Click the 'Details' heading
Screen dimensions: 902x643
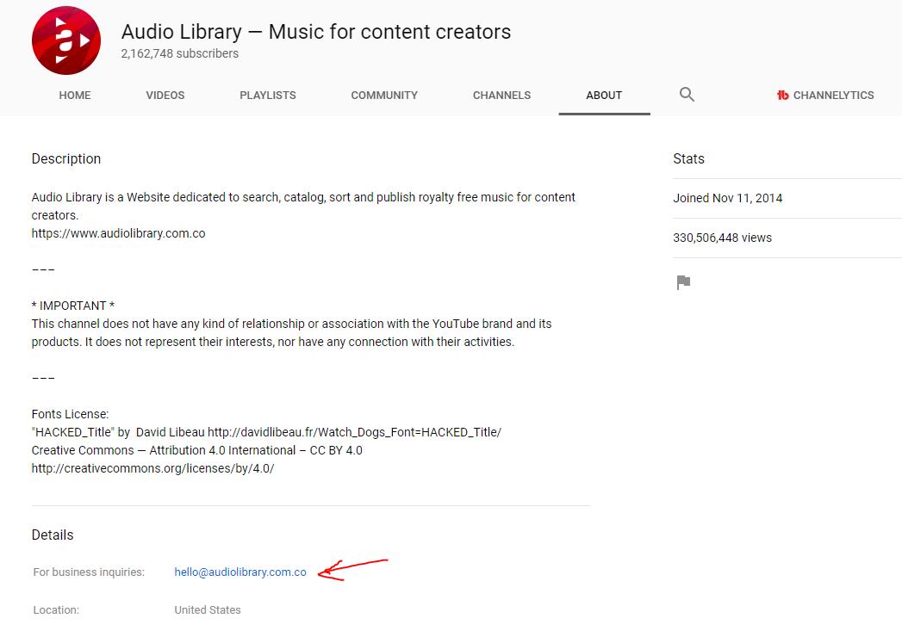click(x=53, y=535)
